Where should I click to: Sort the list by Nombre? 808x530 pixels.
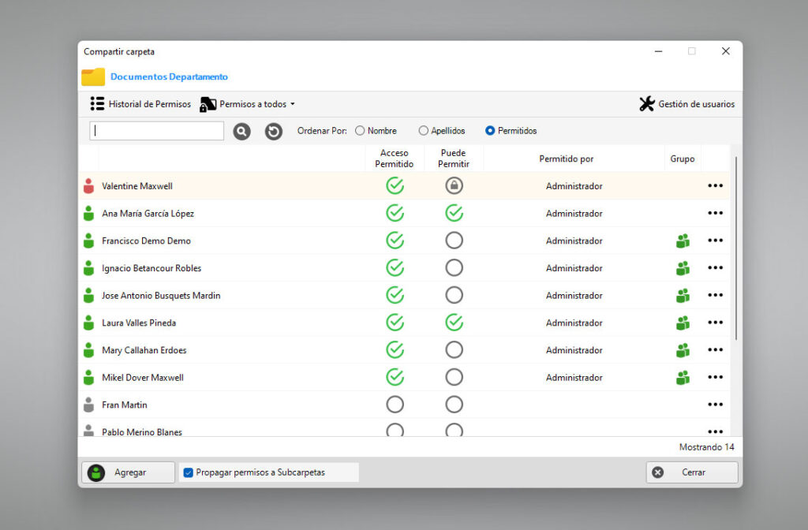[360, 131]
